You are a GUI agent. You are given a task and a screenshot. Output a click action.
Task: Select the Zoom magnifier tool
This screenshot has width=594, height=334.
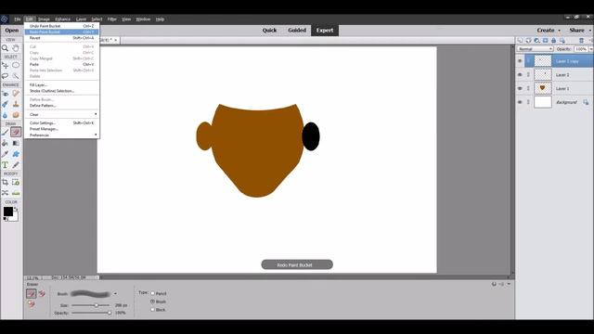pos(5,48)
